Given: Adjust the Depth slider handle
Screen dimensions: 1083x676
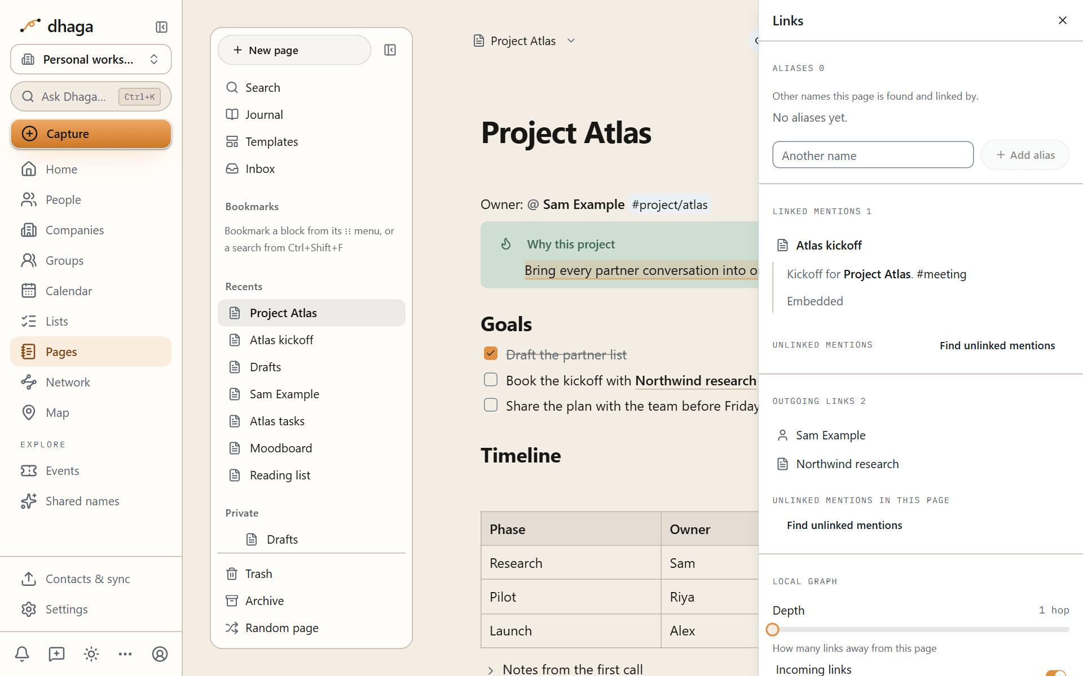Looking at the screenshot, I should point(773,629).
